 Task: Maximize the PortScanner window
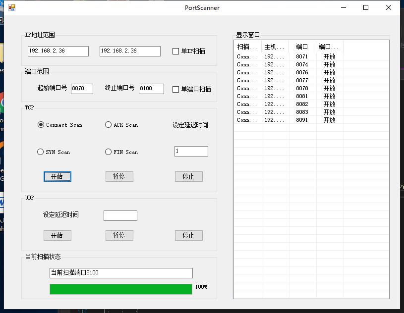click(366, 8)
